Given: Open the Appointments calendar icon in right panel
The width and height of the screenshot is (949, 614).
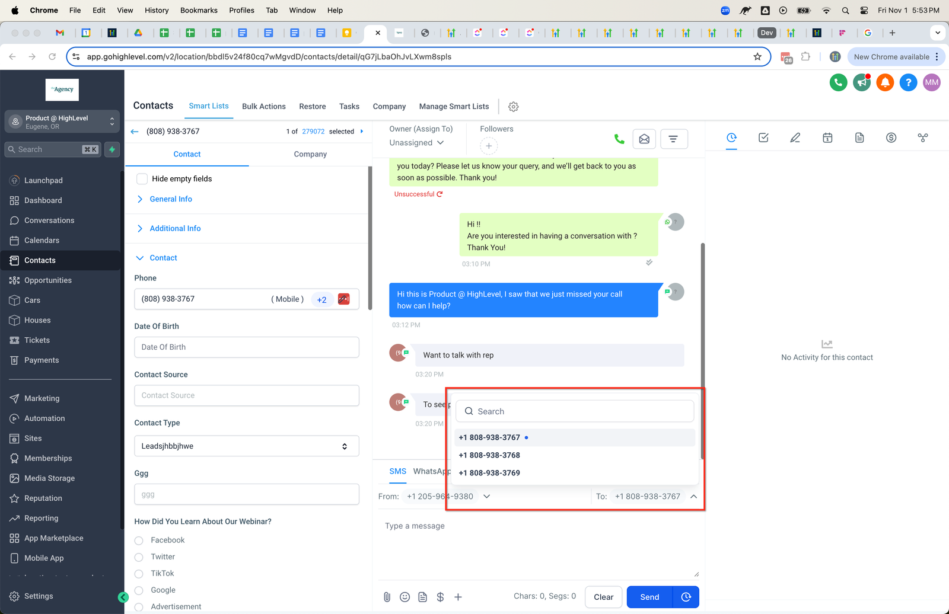Looking at the screenshot, I should (827, 137).
